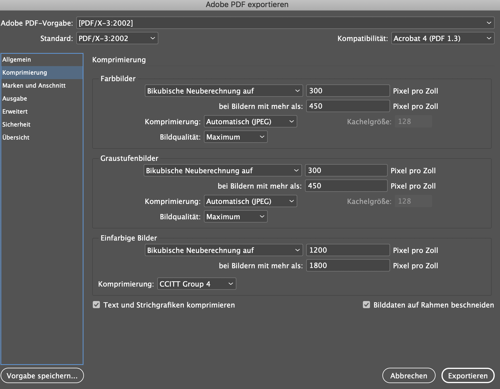Image resolution: width=500 pixels, height=389 pixels.
Task: Open the CCITT Group 4 compression dropdown
Action: (x=197, y=284)
